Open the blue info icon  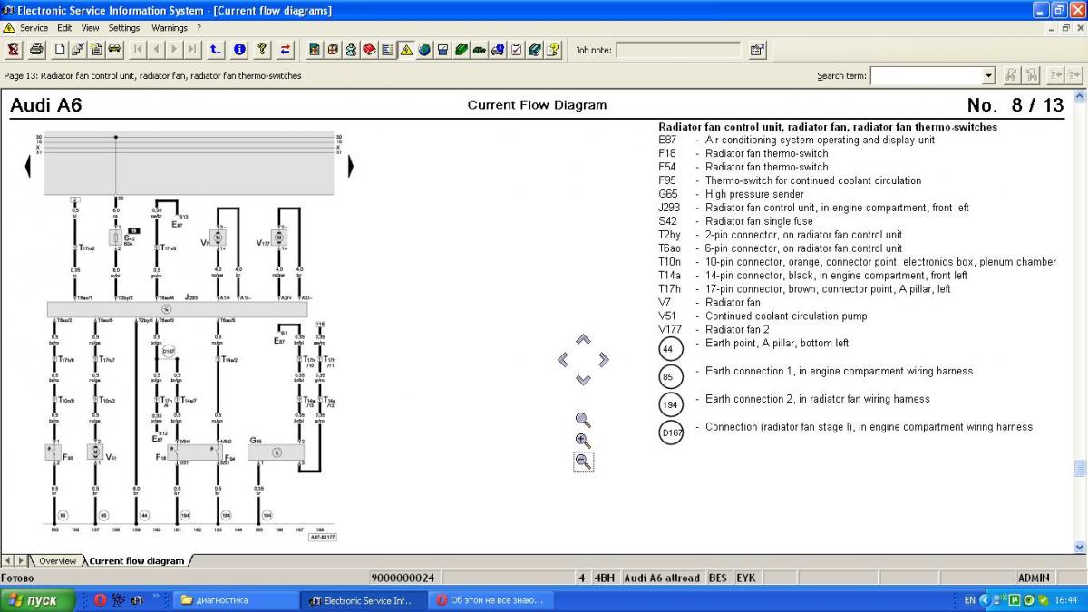239,49
